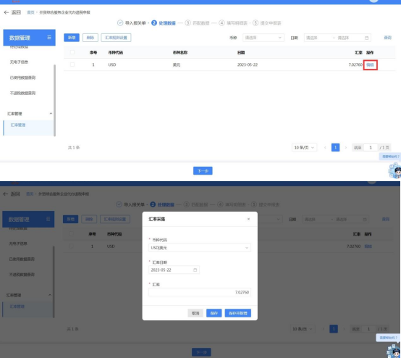
Task: Click 保存并新增 button in the dialog
Action: 238,313
